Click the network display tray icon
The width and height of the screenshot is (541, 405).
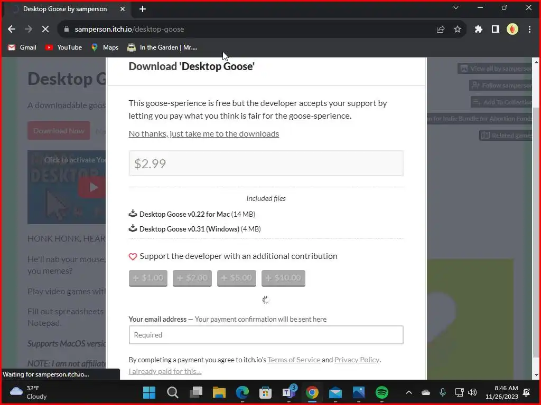pyautogui.click(x=459, y=392)
